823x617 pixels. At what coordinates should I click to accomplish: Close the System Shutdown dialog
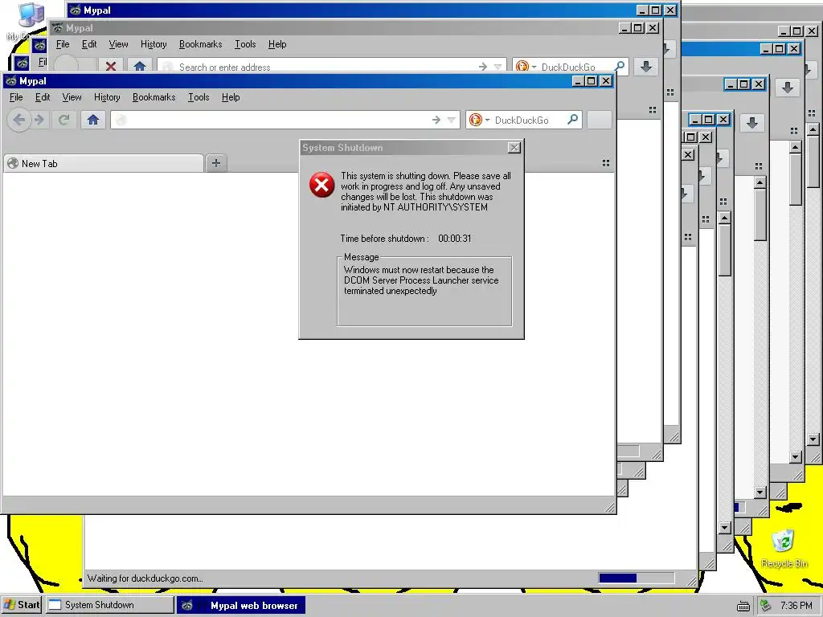514,148
